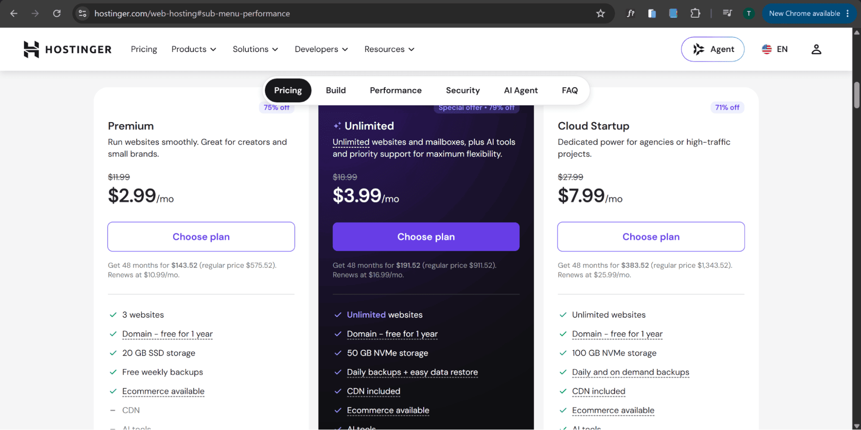Jump to the FAQ tab
The width and height of the screenshot is (861, 430).
[569, 90]
